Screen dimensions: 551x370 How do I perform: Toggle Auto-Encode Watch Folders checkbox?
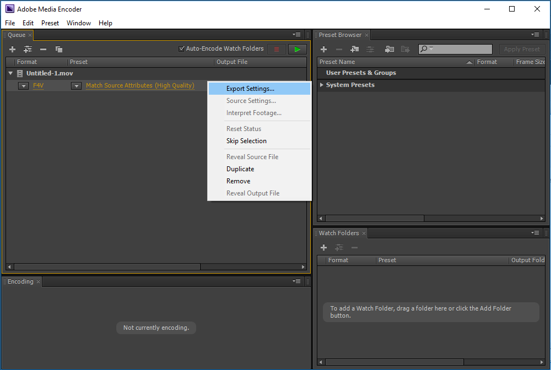pyautogui.click(x=181, y=49)
